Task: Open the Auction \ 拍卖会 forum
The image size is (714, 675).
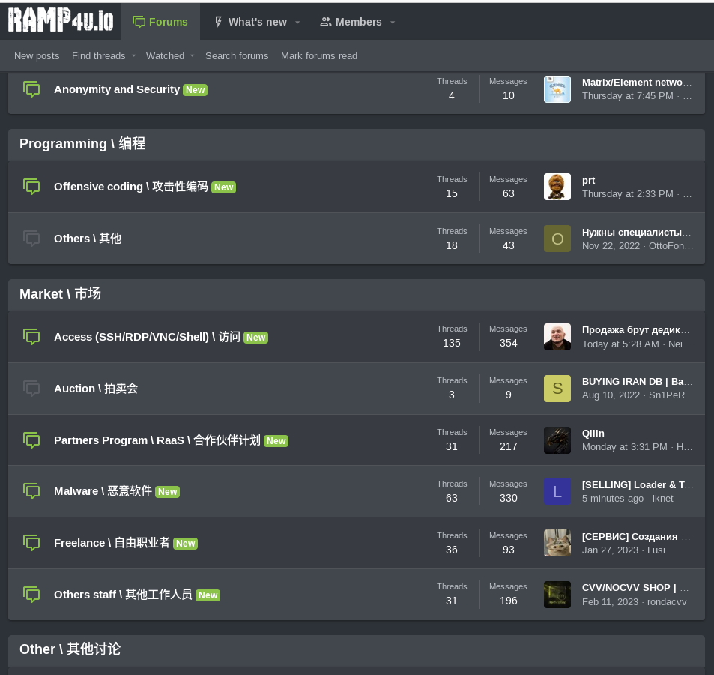Action: 96,388
